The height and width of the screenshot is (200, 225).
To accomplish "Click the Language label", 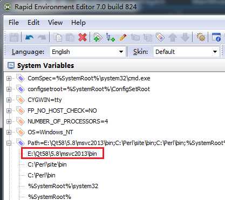I will (28, 52).
